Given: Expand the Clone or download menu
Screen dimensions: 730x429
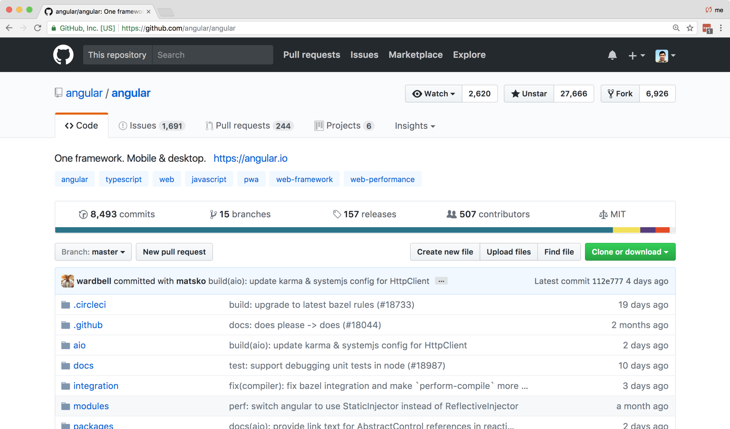Looking at the screenshot, I should pyautogui.click(x=630, y=252).
